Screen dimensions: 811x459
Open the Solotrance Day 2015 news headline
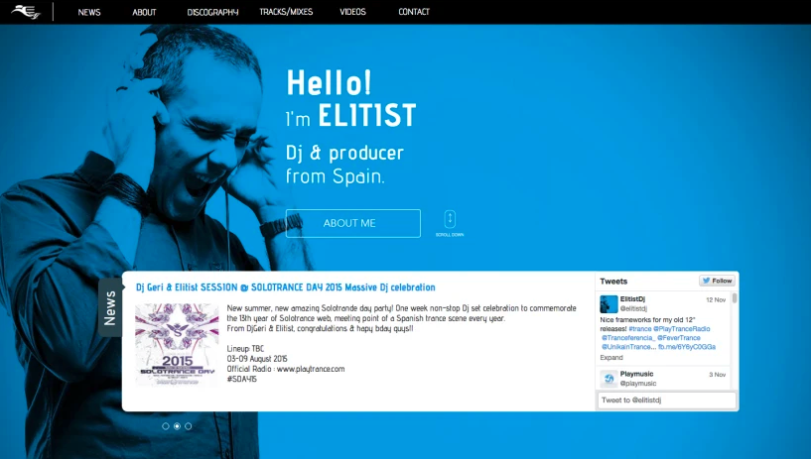click(x=286, y=287)
